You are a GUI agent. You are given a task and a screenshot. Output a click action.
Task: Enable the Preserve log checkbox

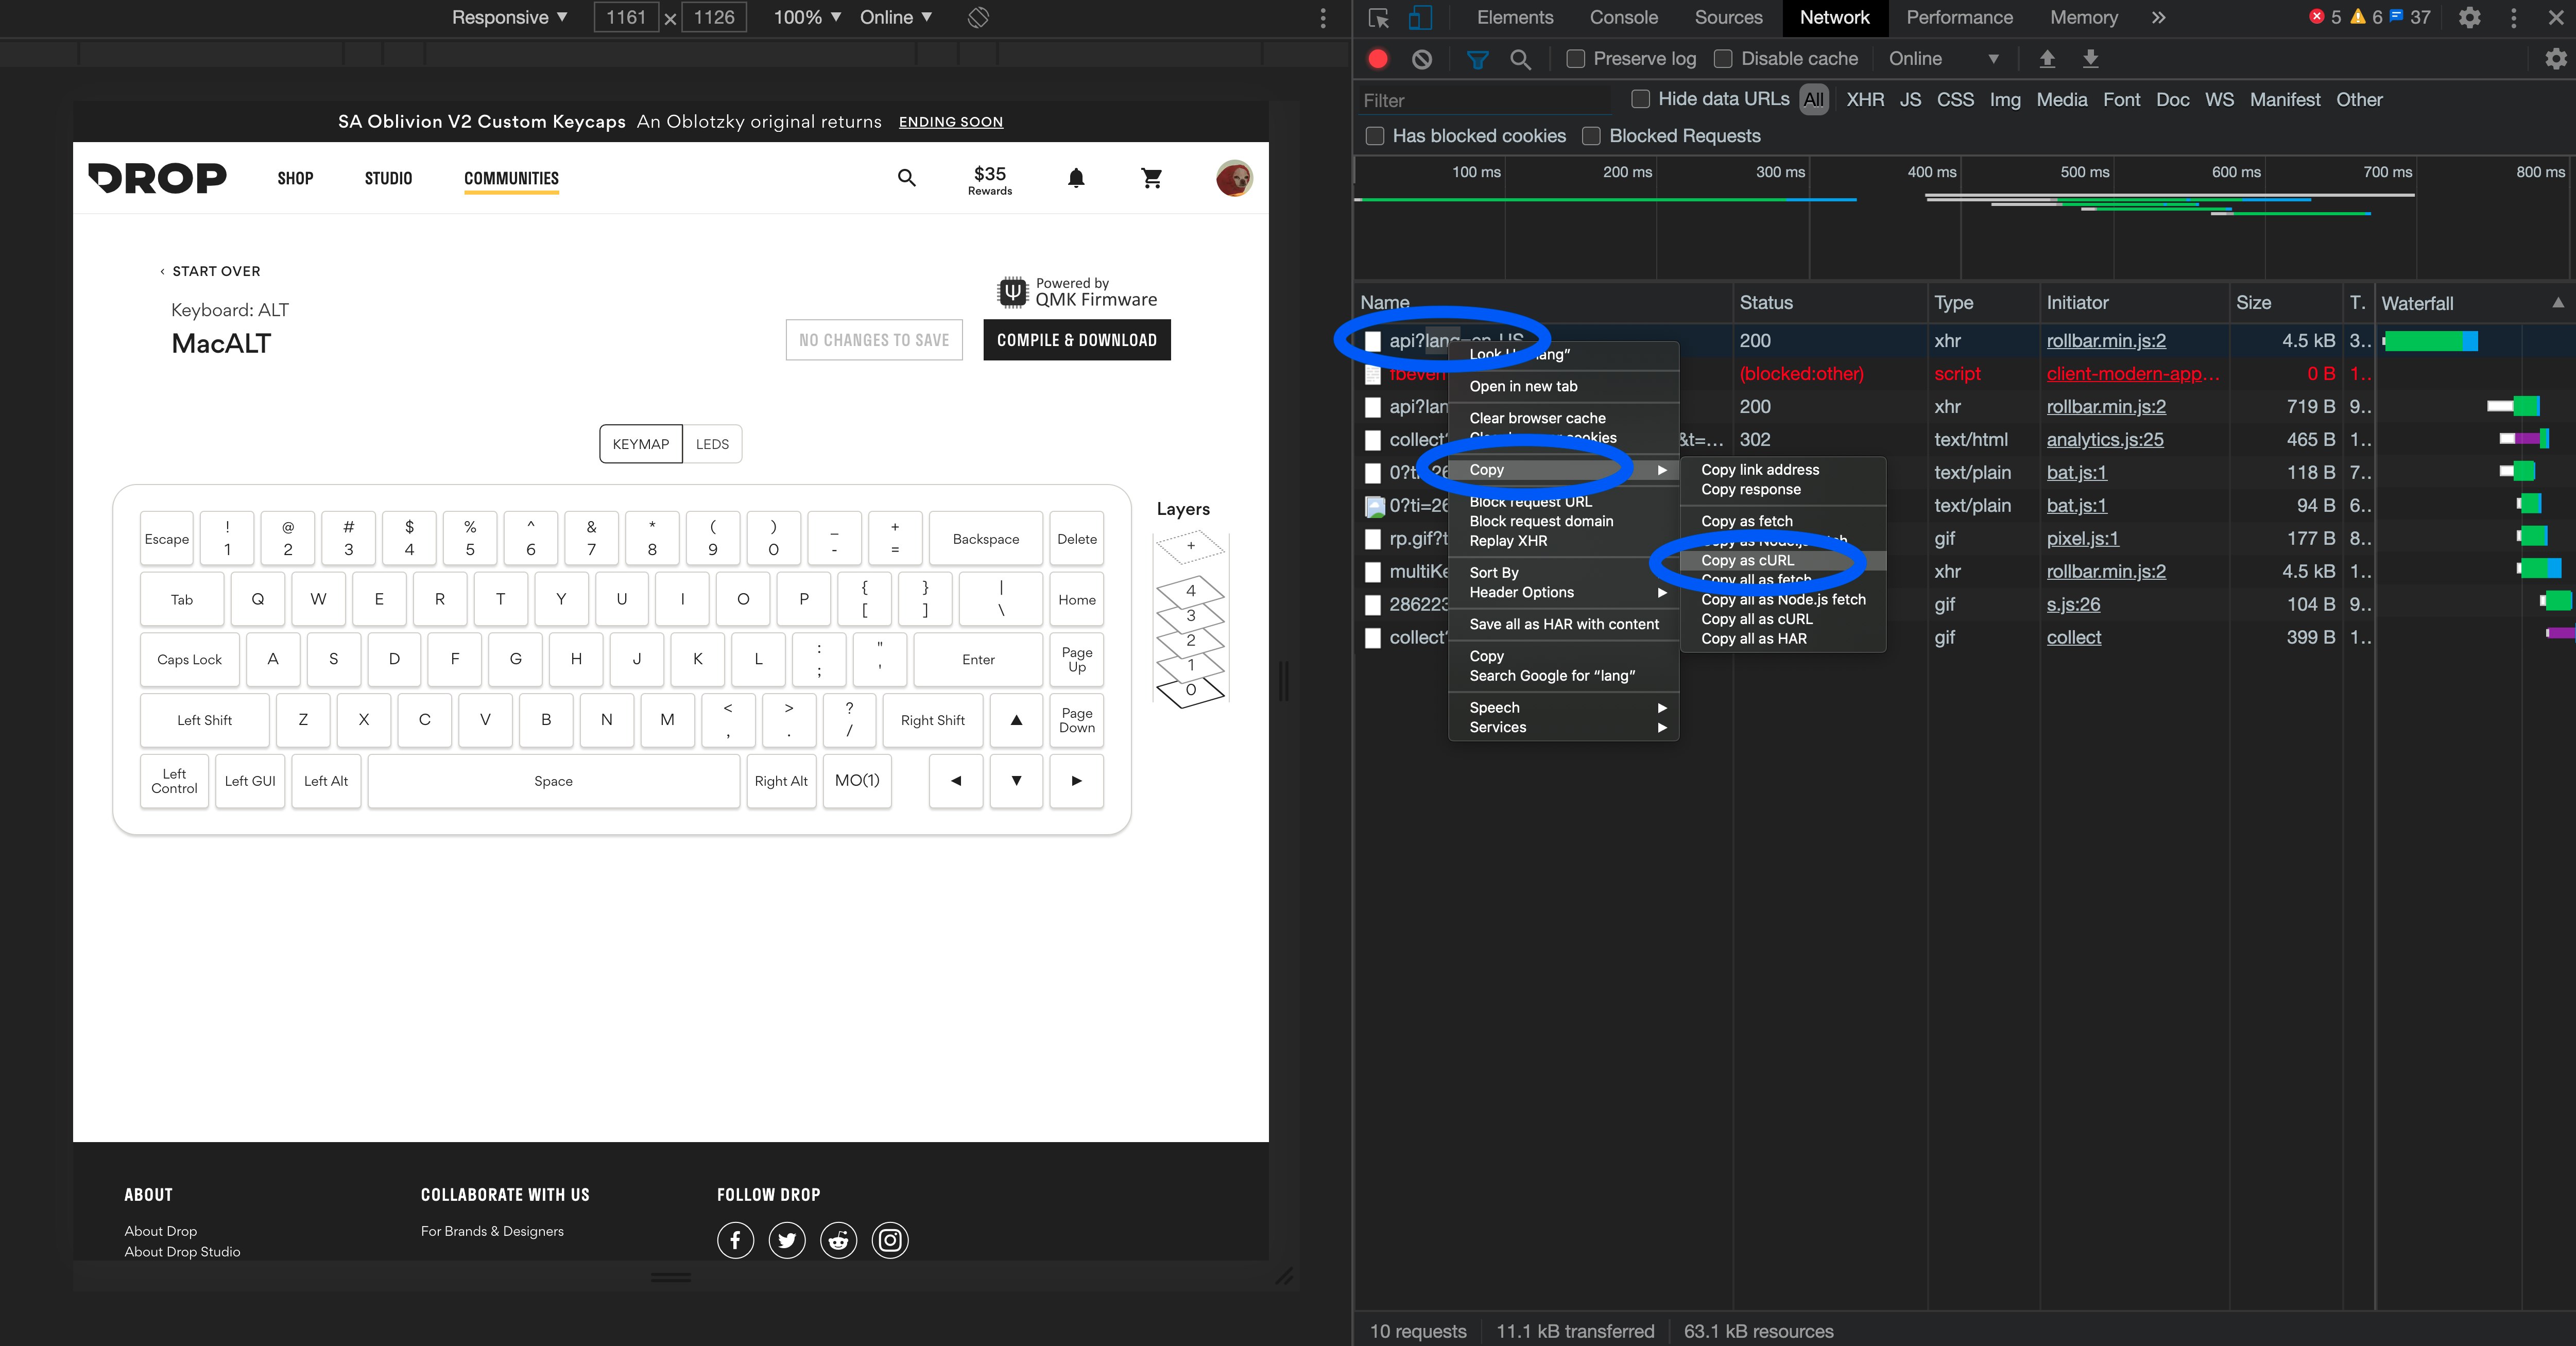coord(1575,59)
